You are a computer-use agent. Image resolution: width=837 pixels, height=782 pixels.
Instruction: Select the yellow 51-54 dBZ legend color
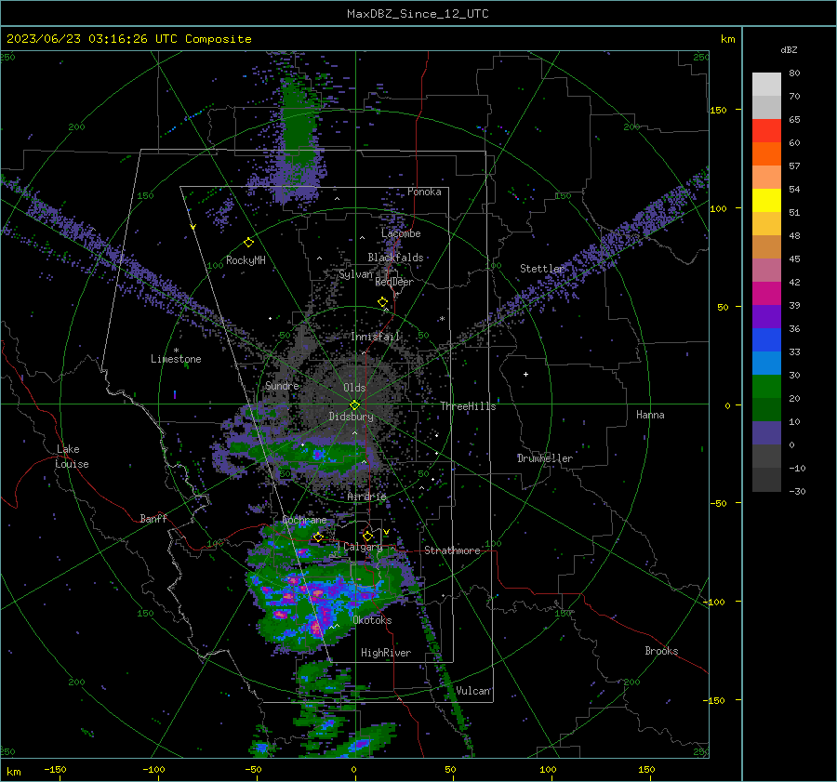(x=766, y=201)
